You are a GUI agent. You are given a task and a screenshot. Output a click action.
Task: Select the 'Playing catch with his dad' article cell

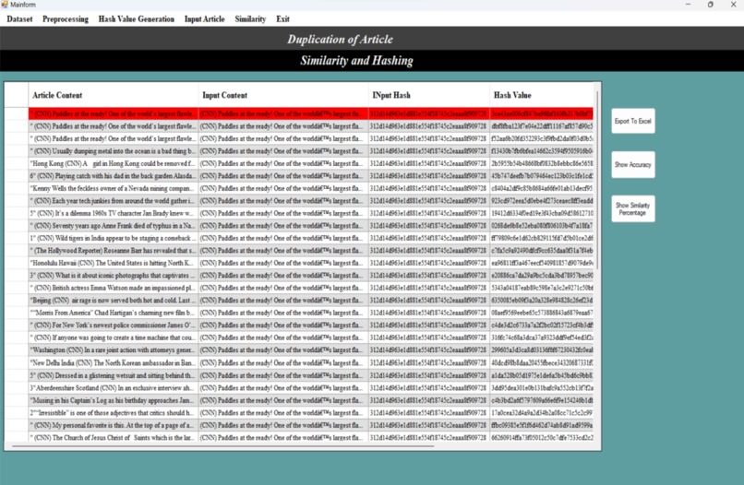(113, 176)
